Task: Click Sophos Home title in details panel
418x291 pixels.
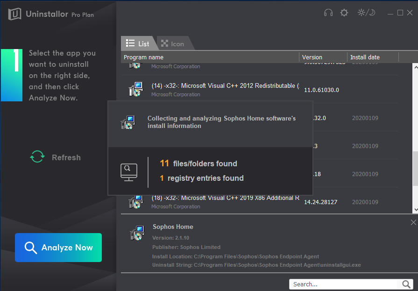Action: [x=173, y=227]
